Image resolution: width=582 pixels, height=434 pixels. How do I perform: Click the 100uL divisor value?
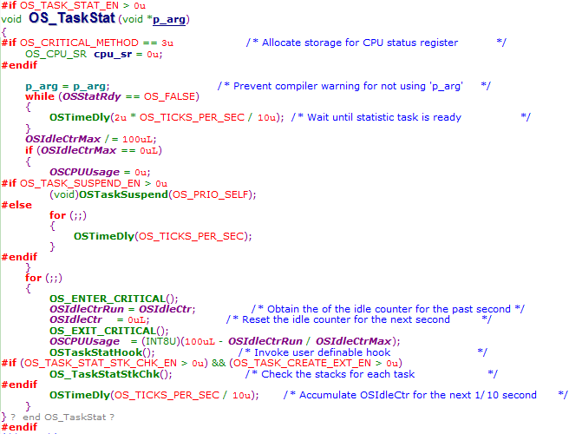click(137, 140)
